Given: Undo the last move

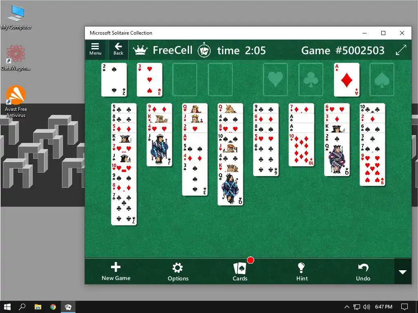Looking at the screenshot, I should pyautogui.click(x=363, y=271).
